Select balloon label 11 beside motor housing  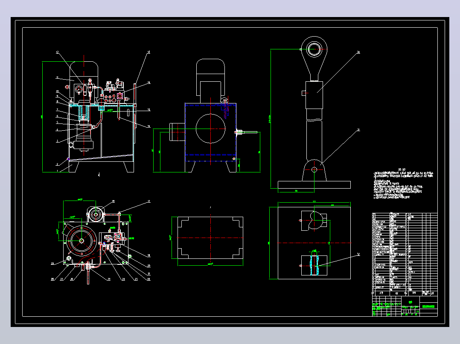click(x=58, y=77)
